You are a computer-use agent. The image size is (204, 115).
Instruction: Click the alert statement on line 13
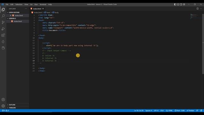click(x=72, y=45)
